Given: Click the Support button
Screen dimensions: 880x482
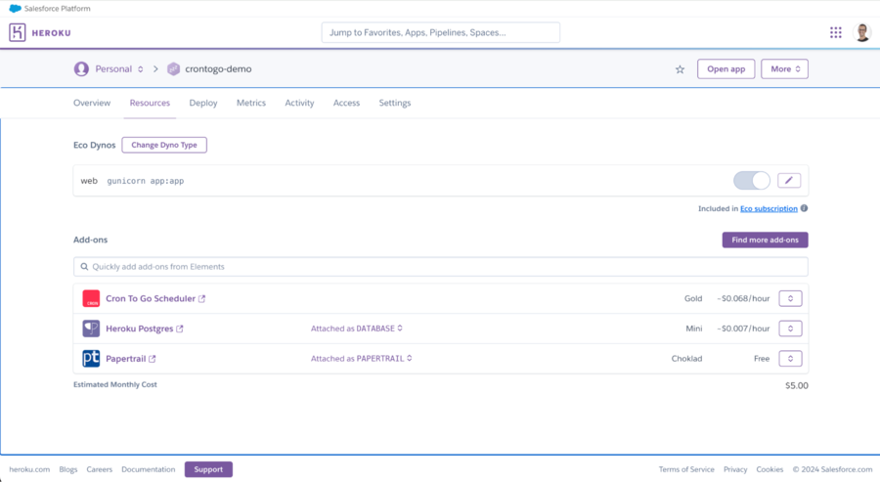Looking at the screenshot, I should [208, 469].
